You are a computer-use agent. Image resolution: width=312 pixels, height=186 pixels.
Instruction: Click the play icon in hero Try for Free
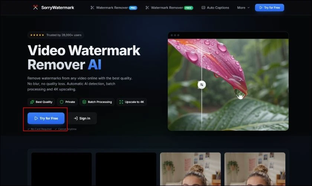click(x=36, y=118)
